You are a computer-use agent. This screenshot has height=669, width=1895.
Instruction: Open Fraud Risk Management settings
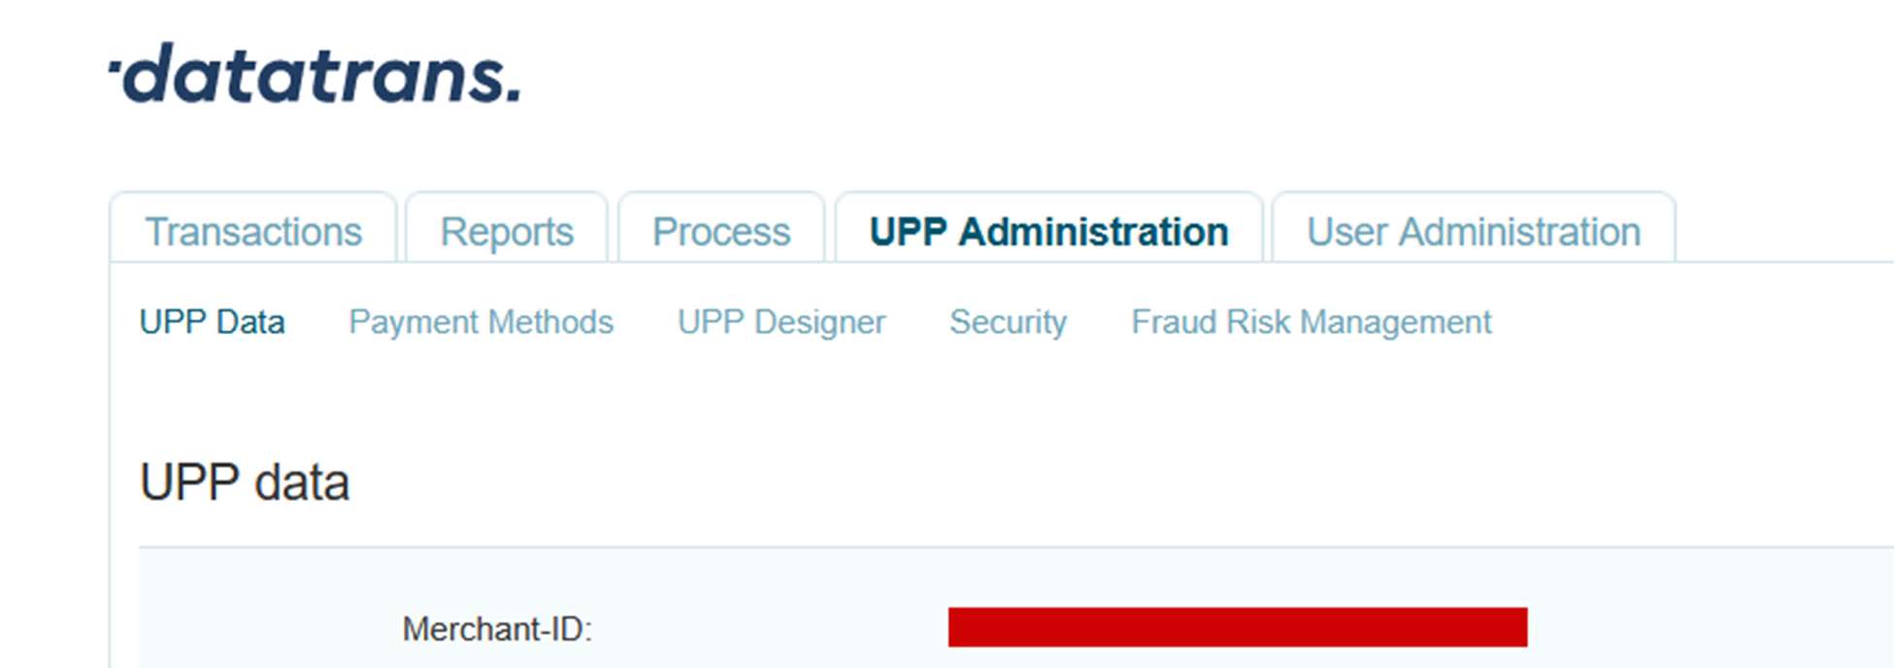[1311, 322]
